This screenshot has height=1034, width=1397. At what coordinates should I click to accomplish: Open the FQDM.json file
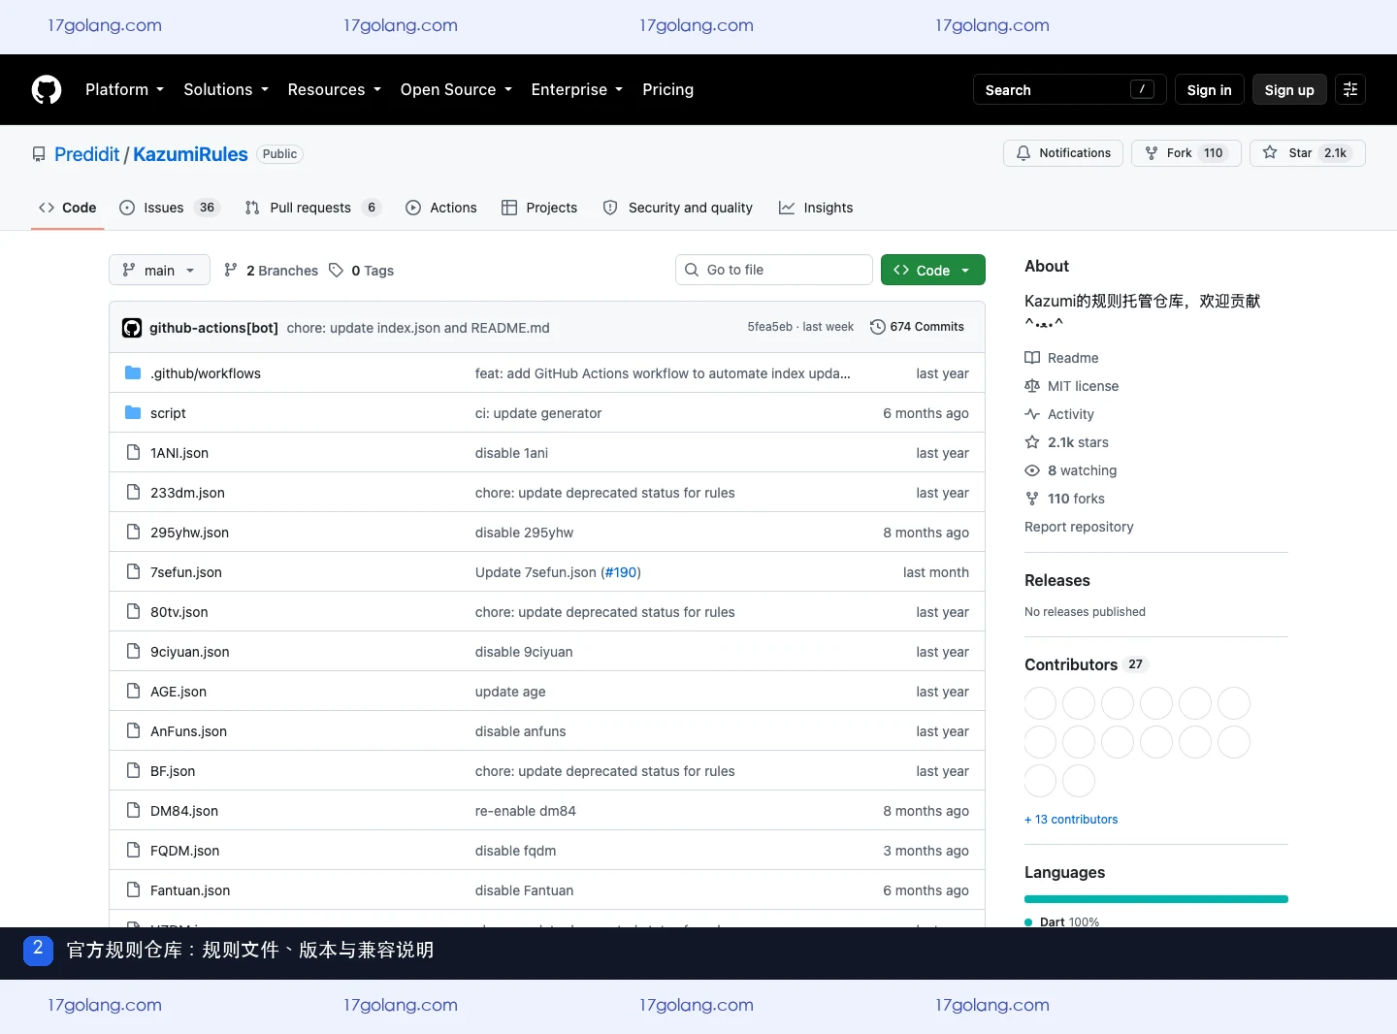pyautogui.click(x=184, y=851)
